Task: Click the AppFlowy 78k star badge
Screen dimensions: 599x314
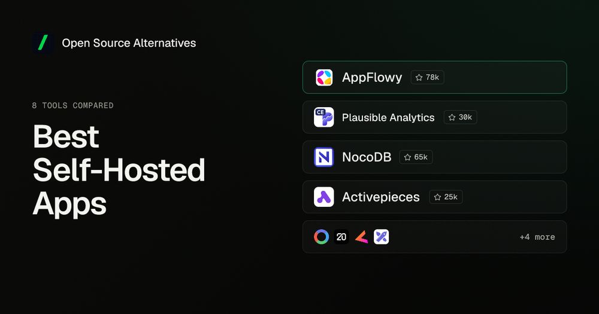Action: [x=427, y=77]
